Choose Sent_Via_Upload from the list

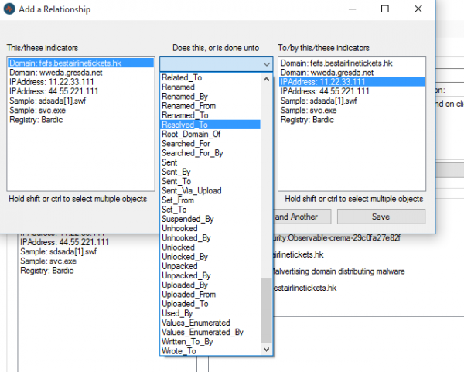tap(210, 190)
